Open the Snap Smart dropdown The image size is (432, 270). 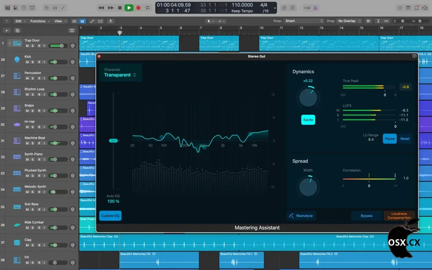click(303, 21)
